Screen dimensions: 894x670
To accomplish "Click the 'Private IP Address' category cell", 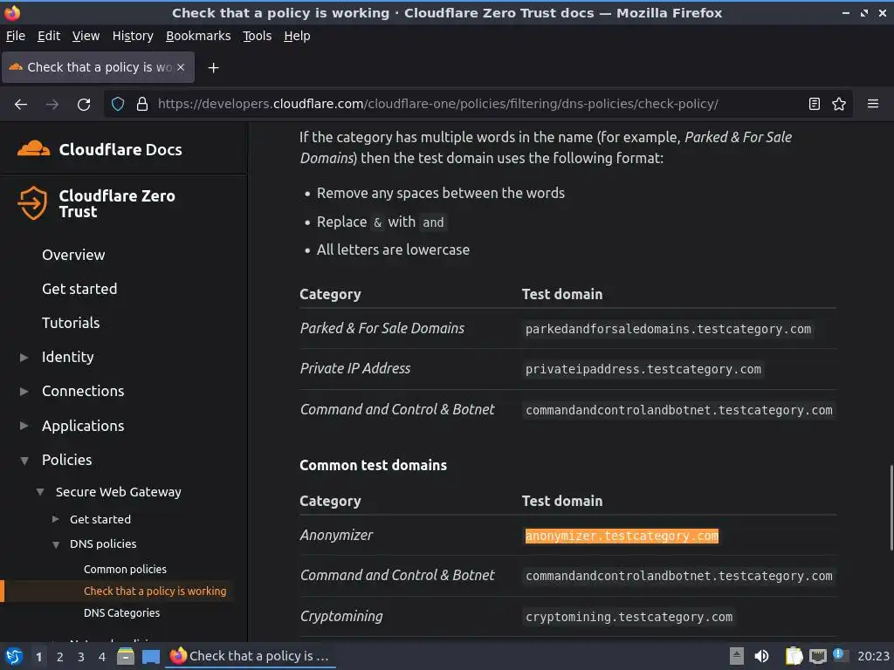I will [x=354, y=369].
